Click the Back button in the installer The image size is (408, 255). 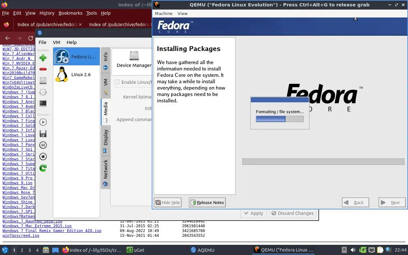pos(355,202)
